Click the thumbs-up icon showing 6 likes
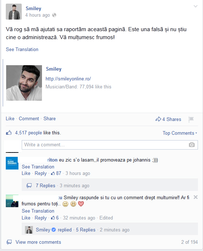 tap(53, 218)
